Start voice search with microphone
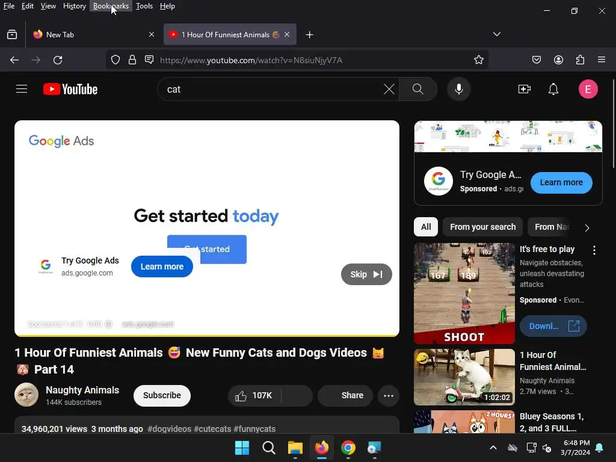This screenshot has width=616, height=462. 459,89
